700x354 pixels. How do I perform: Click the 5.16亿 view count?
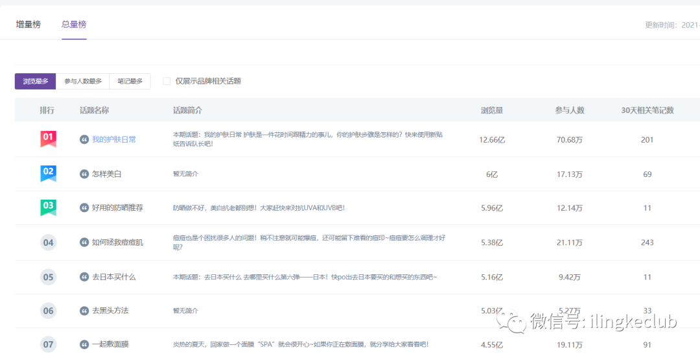pyautogui.click(x=492, y=277)
